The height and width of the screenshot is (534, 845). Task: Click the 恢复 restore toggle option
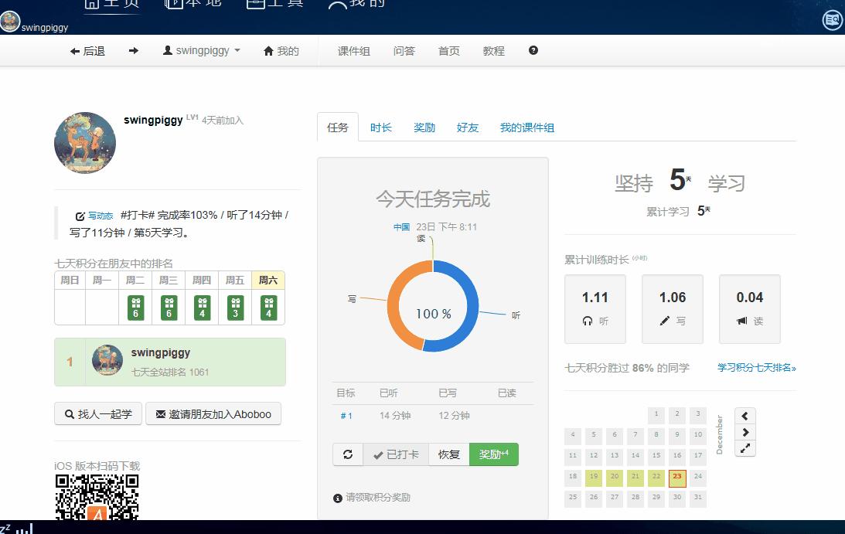coord(448,454)
